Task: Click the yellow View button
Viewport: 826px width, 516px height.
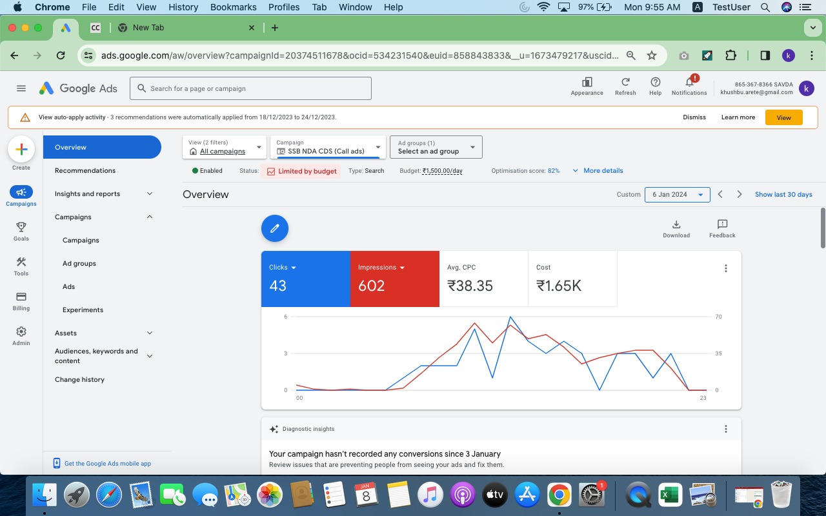Action: click(783, 117)
